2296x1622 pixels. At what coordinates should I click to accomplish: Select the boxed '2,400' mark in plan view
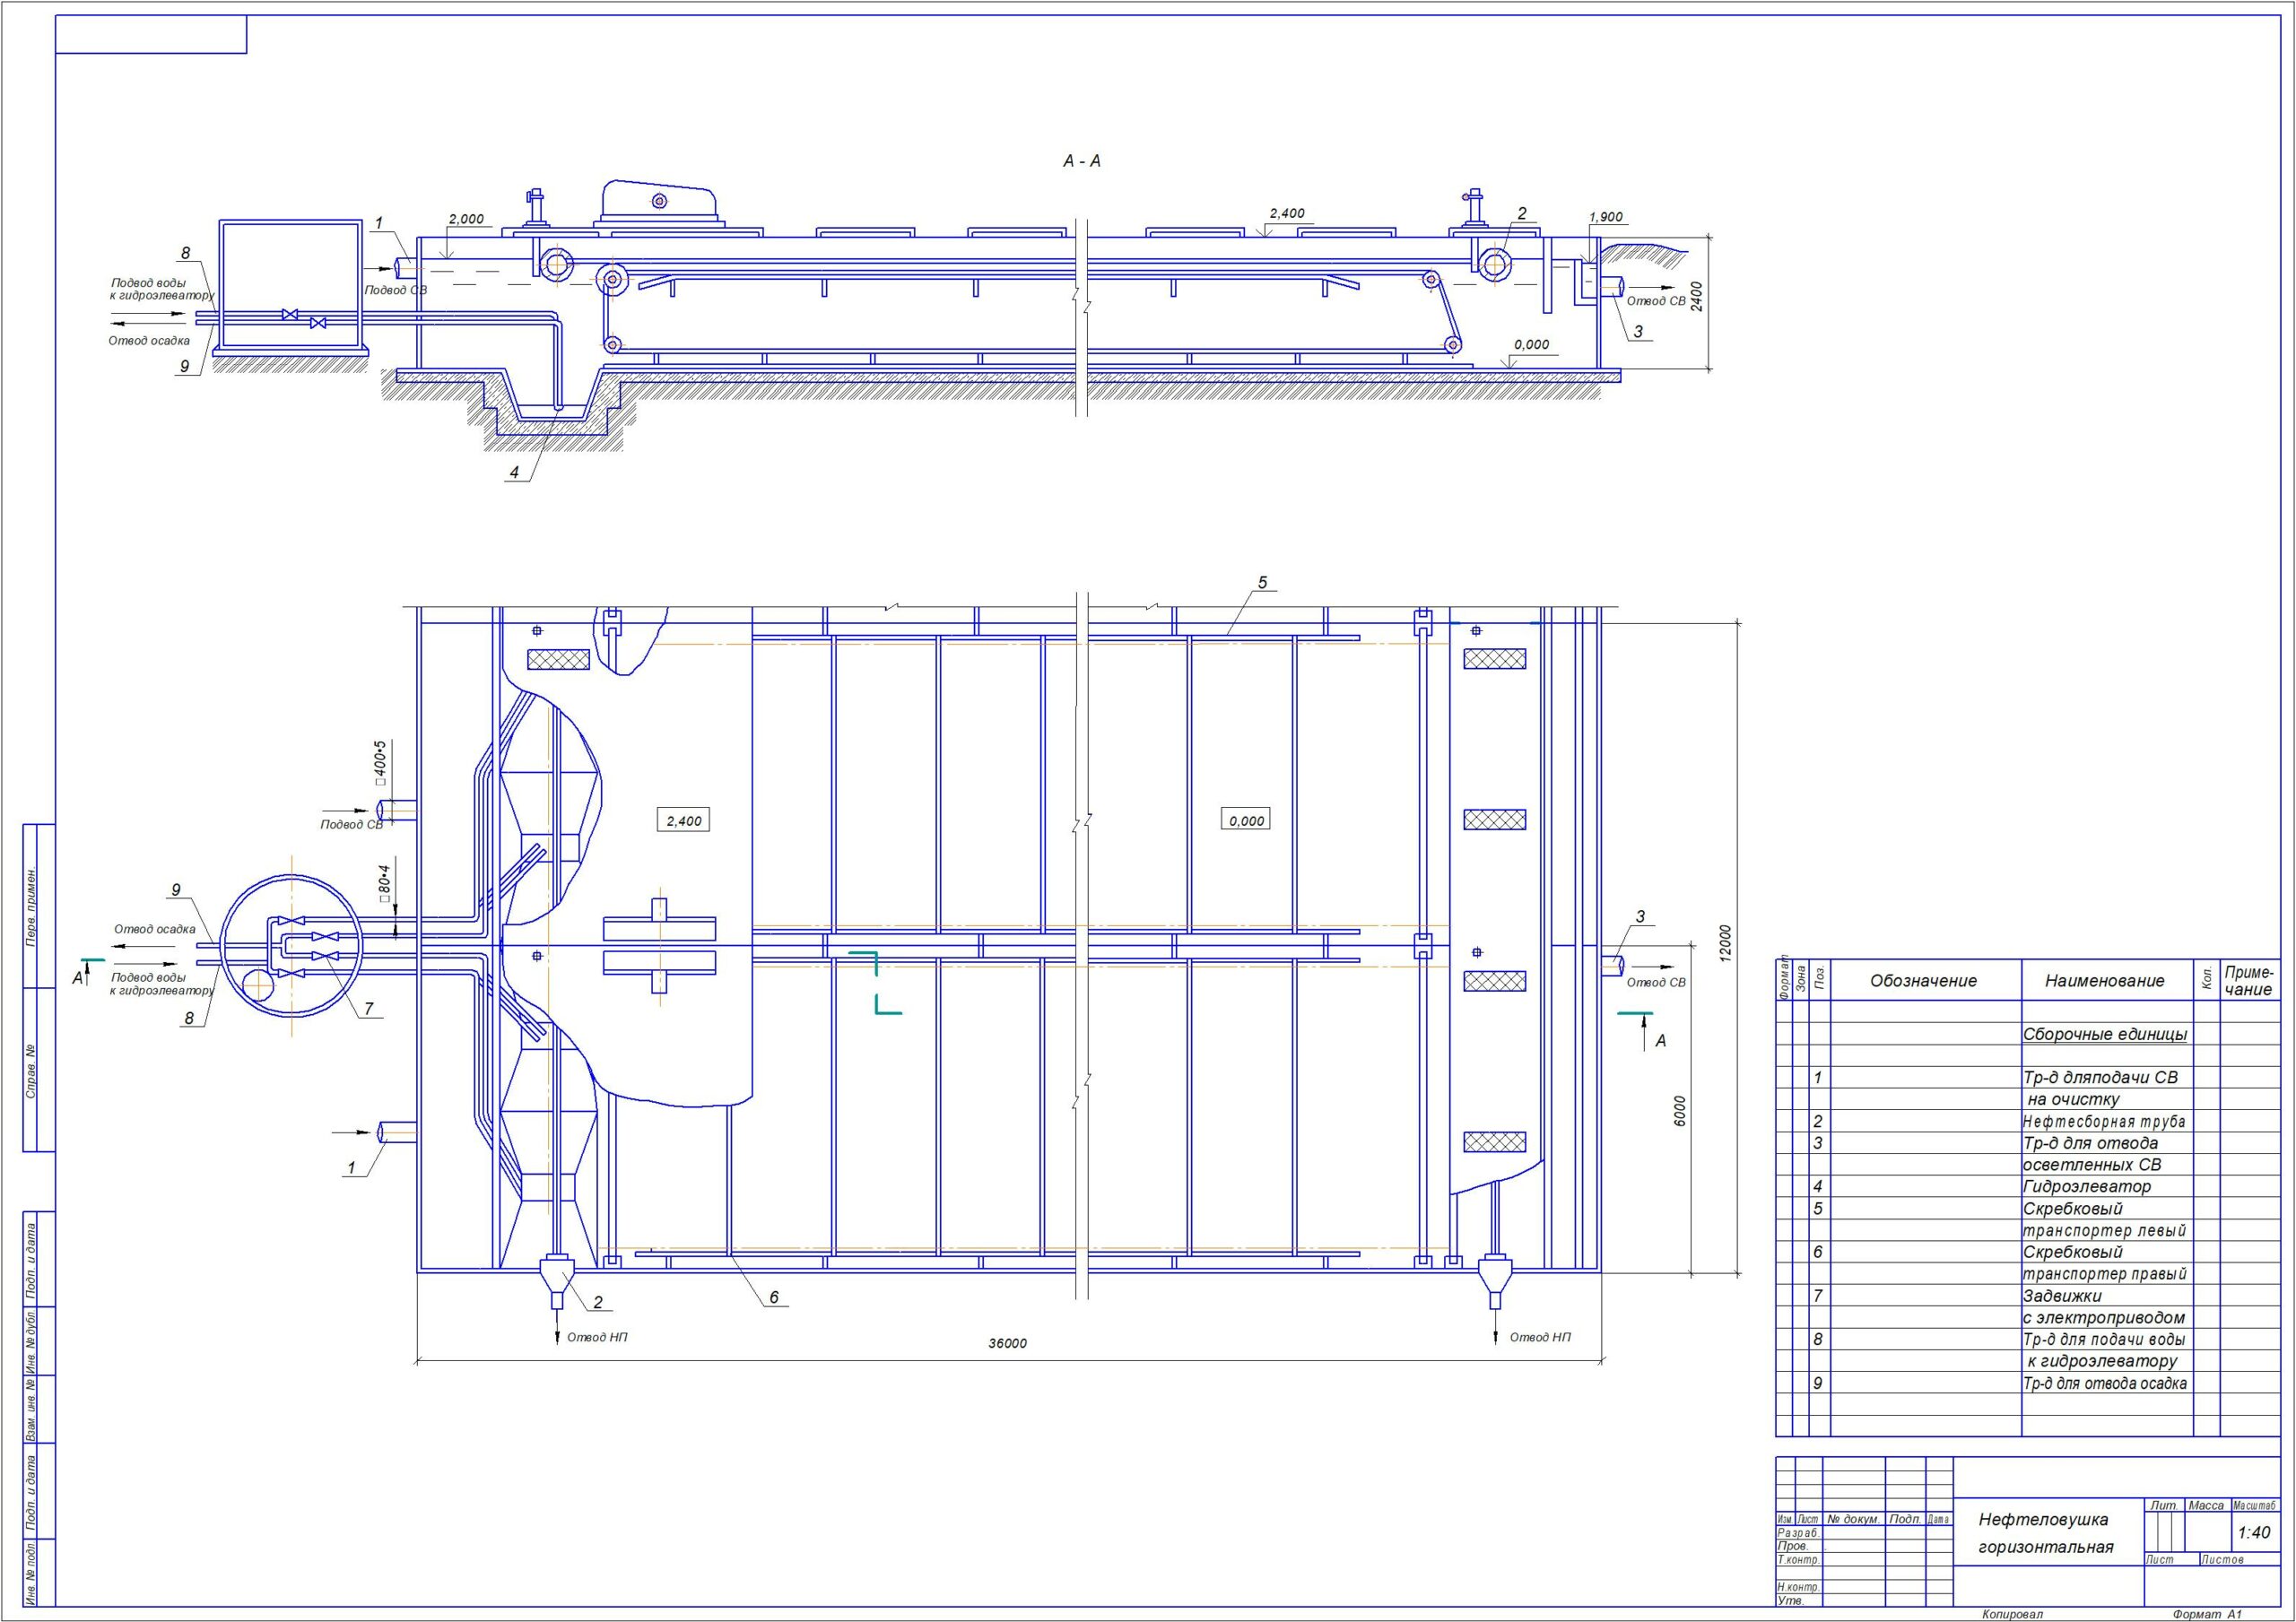(x=684, y=821)
